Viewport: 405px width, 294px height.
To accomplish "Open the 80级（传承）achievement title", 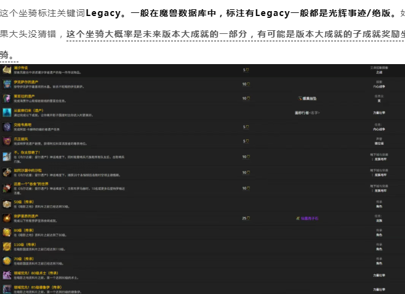I will (x=25, y=231).
